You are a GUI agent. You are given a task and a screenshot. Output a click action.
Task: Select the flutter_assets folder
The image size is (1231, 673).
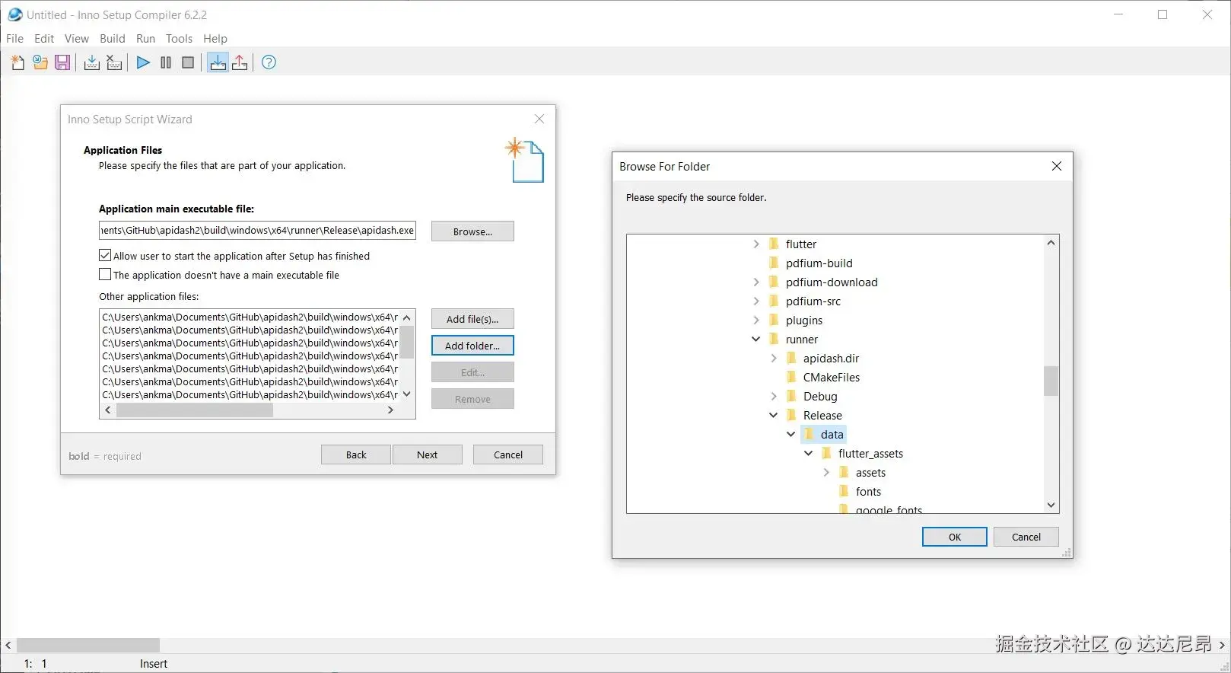(870, 453)
